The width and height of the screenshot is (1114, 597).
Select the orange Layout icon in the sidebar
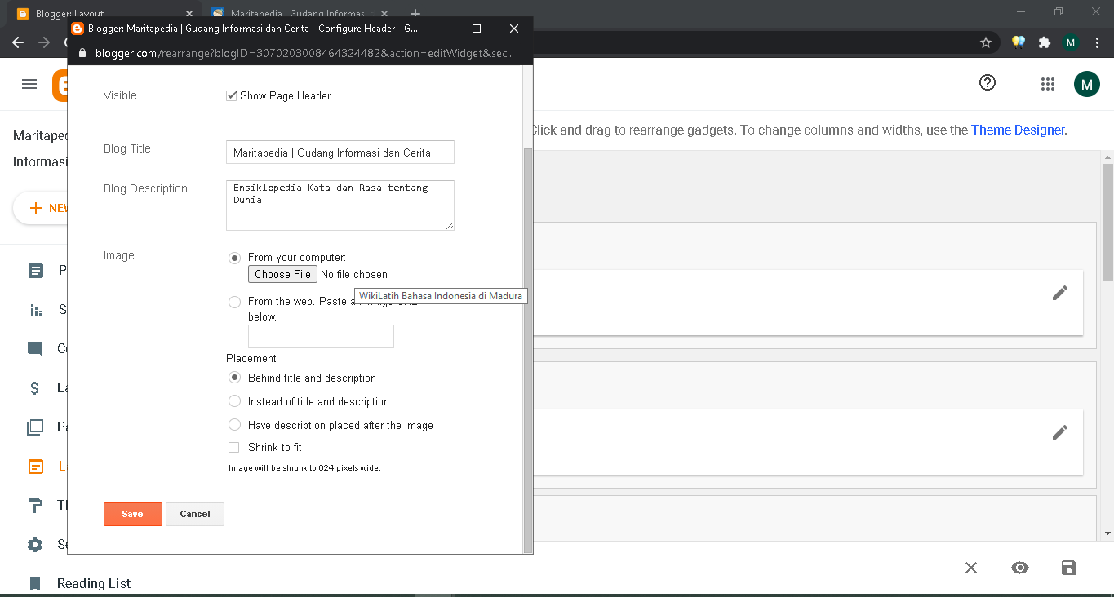36,467
